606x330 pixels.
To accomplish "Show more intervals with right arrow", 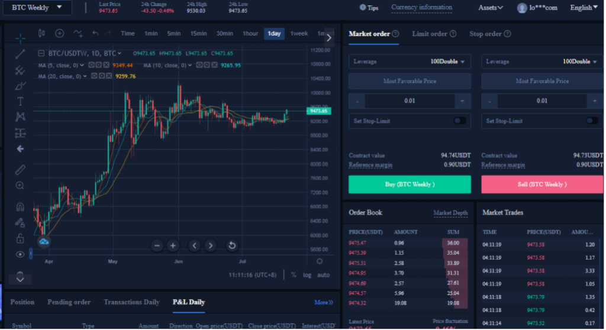I will pyautogui.click(x=329, y=38).
